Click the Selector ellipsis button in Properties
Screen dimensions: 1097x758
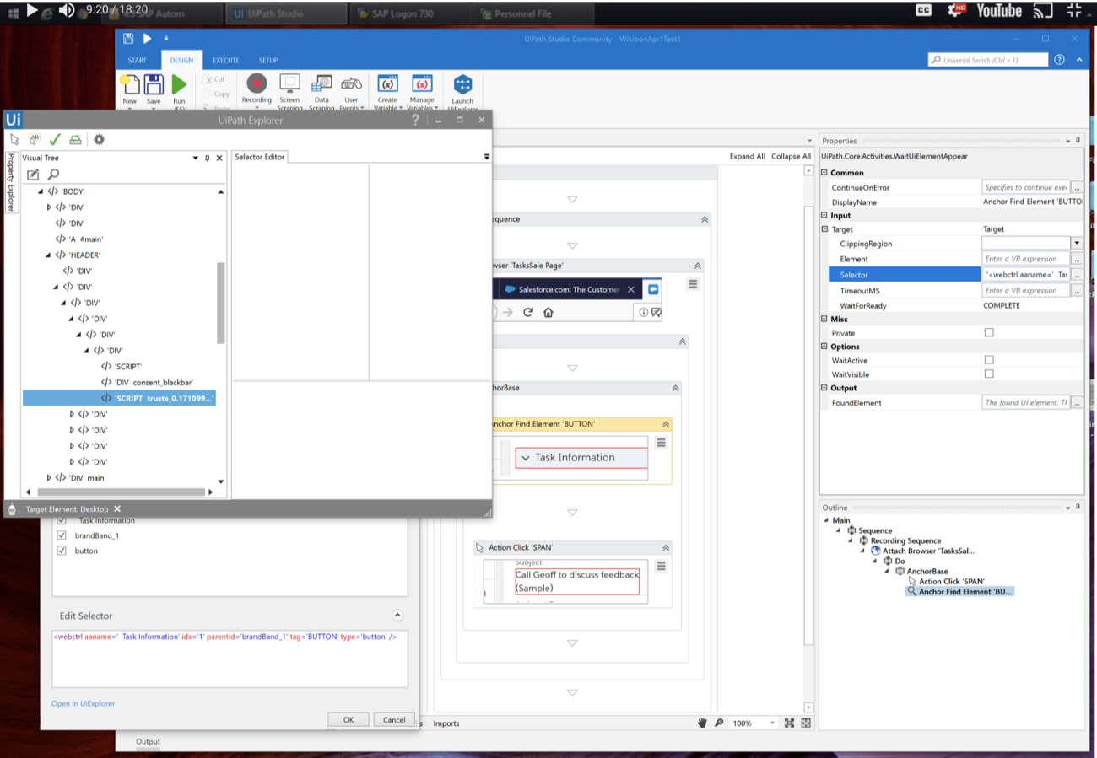click(1077, 275)
